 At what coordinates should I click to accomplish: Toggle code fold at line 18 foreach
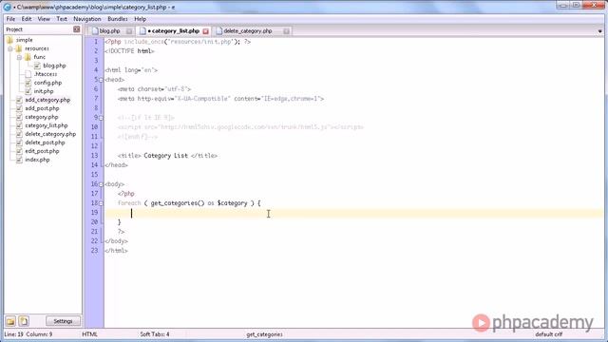click(101, 203)
